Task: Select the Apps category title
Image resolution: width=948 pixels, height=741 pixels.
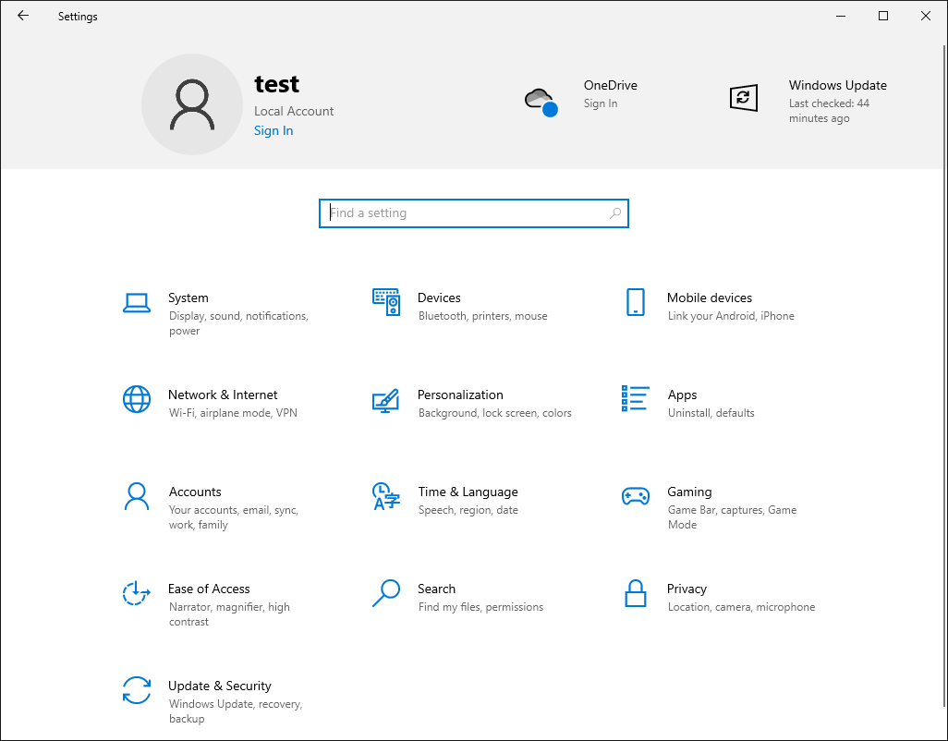Action: [682, 395]
